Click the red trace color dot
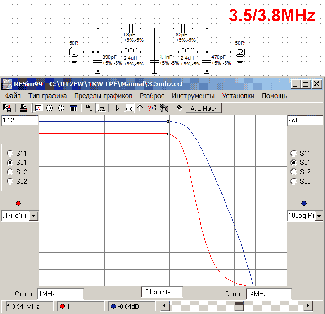The height and width of the screenshot is (314, 325). click(18, 203)
